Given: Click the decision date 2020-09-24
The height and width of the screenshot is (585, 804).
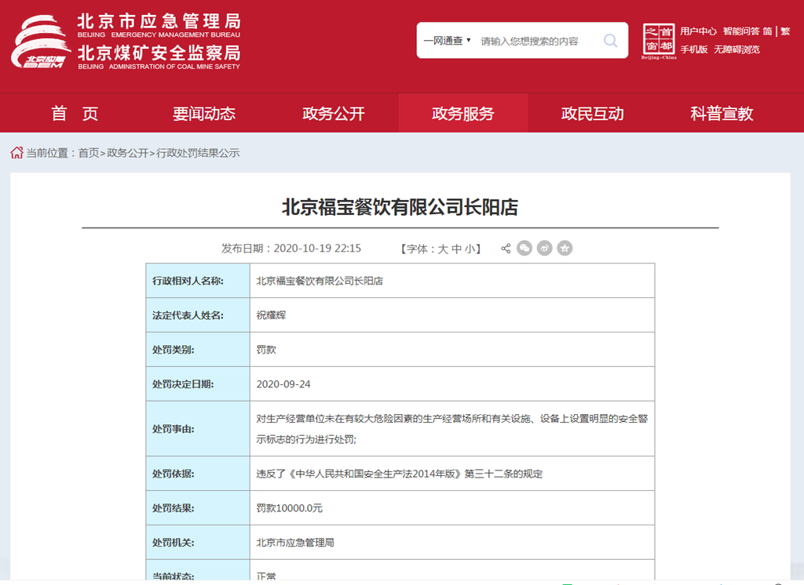Looking at the screenshot, I should 283,383.
